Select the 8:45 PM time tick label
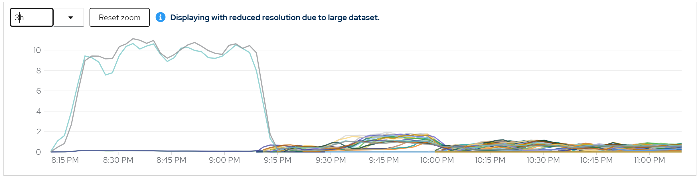Screen dimensions: 699x179 pos(171,160)
